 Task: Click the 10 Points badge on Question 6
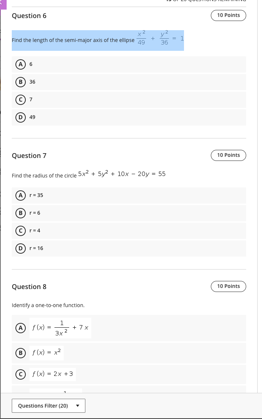[x=228, y=15]
